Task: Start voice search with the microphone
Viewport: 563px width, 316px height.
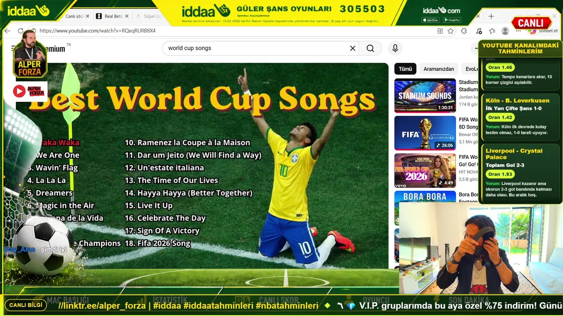Action: (x=395, y=48)
